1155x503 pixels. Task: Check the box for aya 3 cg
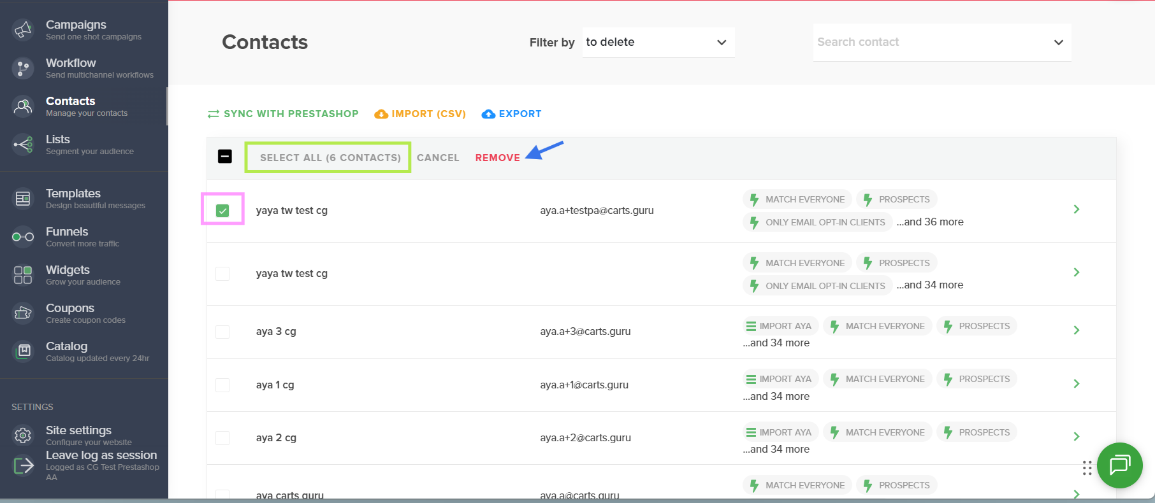(222, 332)
